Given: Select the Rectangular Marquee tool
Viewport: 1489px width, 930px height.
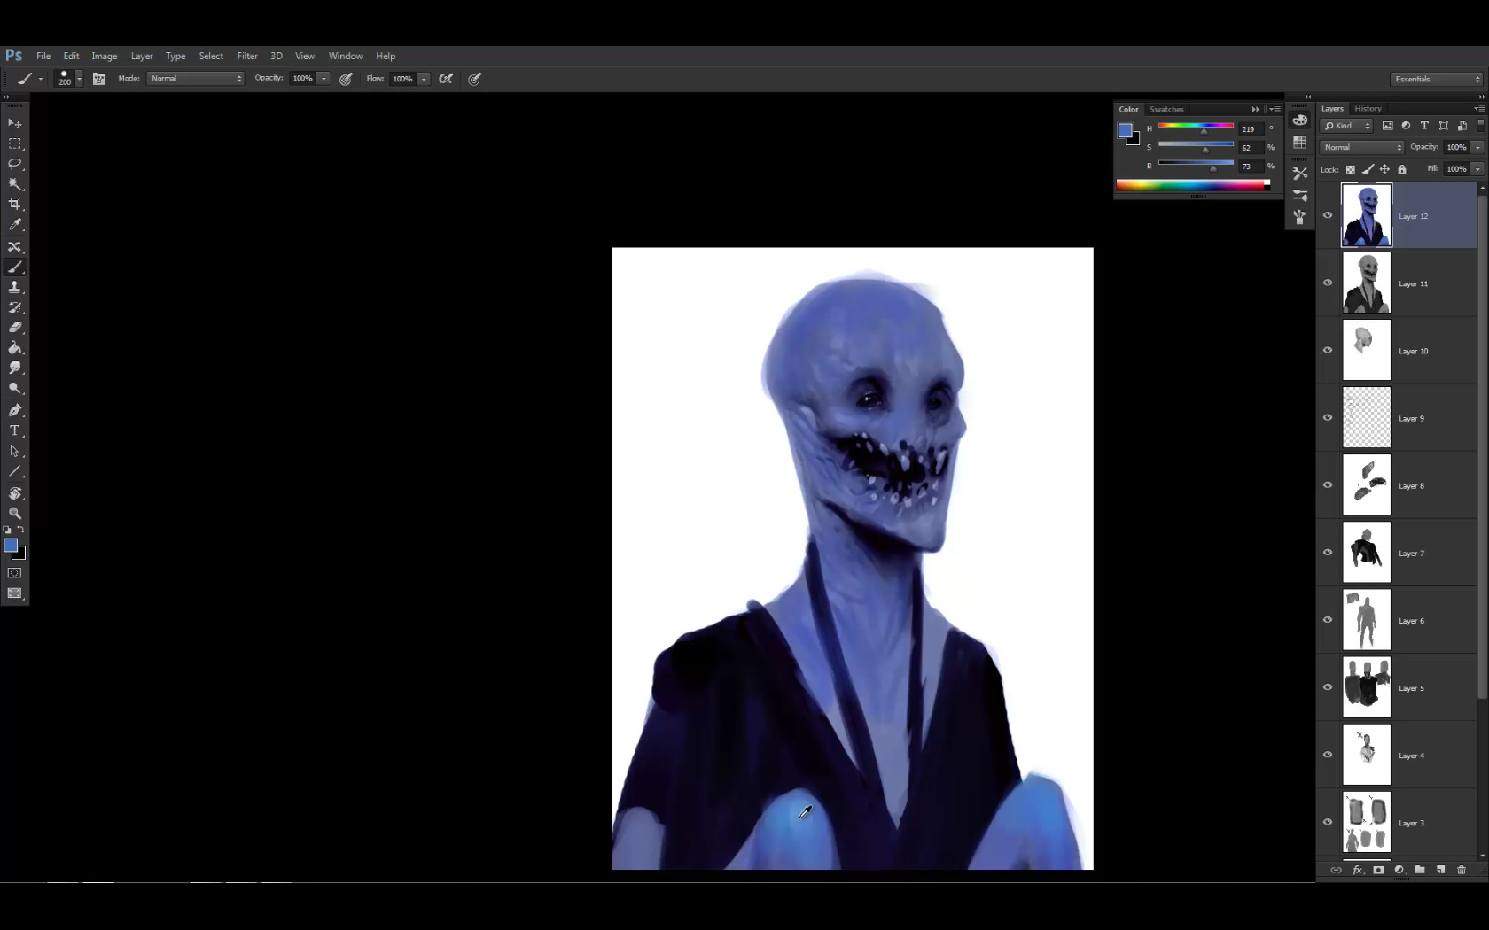Looking at the screenshot, I should 15,143.
